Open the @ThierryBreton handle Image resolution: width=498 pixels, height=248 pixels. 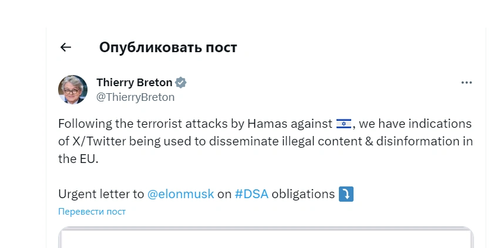[x=135, y=97]
